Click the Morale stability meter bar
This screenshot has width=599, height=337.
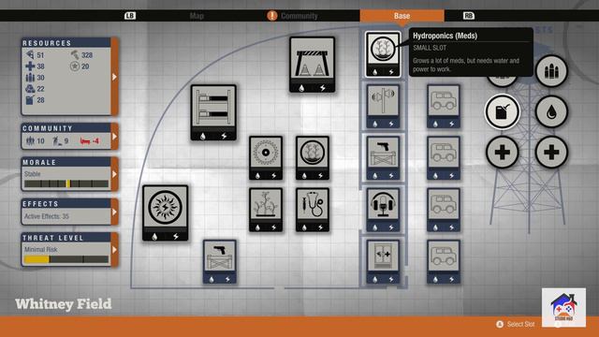pos(66,183)
